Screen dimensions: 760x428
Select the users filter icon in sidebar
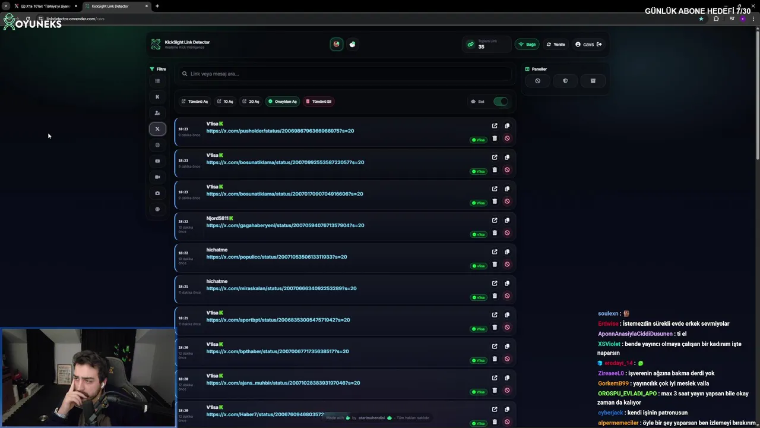point(157,113)
